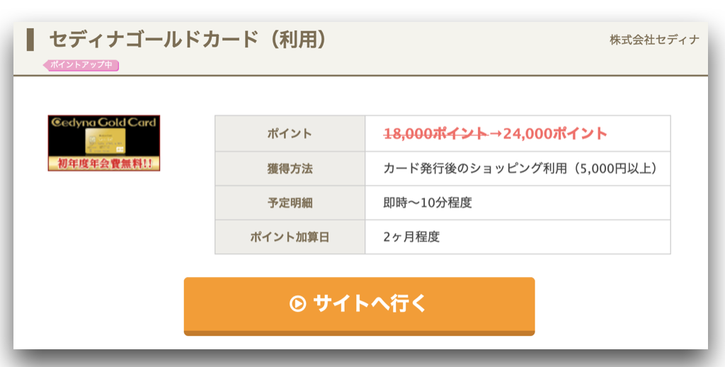Select the ポイント row header cell
This screenshot has height=367, width=725.
coord(290,133)
